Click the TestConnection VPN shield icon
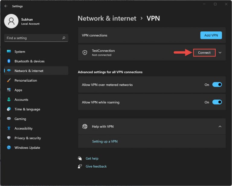 point(85,53)
